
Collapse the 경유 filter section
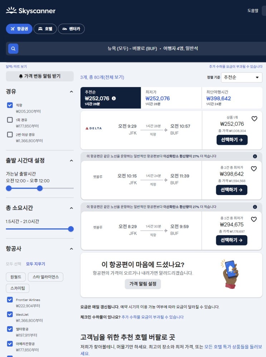point(71,91)
